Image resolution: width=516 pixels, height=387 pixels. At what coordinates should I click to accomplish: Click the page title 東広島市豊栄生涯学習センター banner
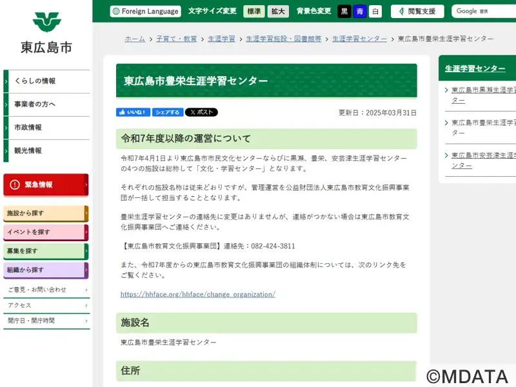[266, 81]
